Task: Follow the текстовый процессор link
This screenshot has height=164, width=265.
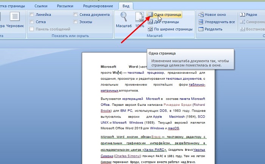Action: 145,73
